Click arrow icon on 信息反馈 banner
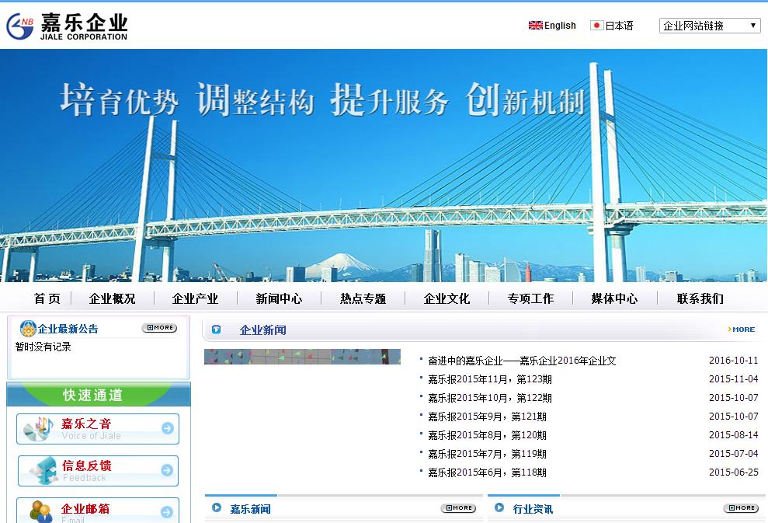The width and height of the screenshot is (768, 523). pos(167,470)
